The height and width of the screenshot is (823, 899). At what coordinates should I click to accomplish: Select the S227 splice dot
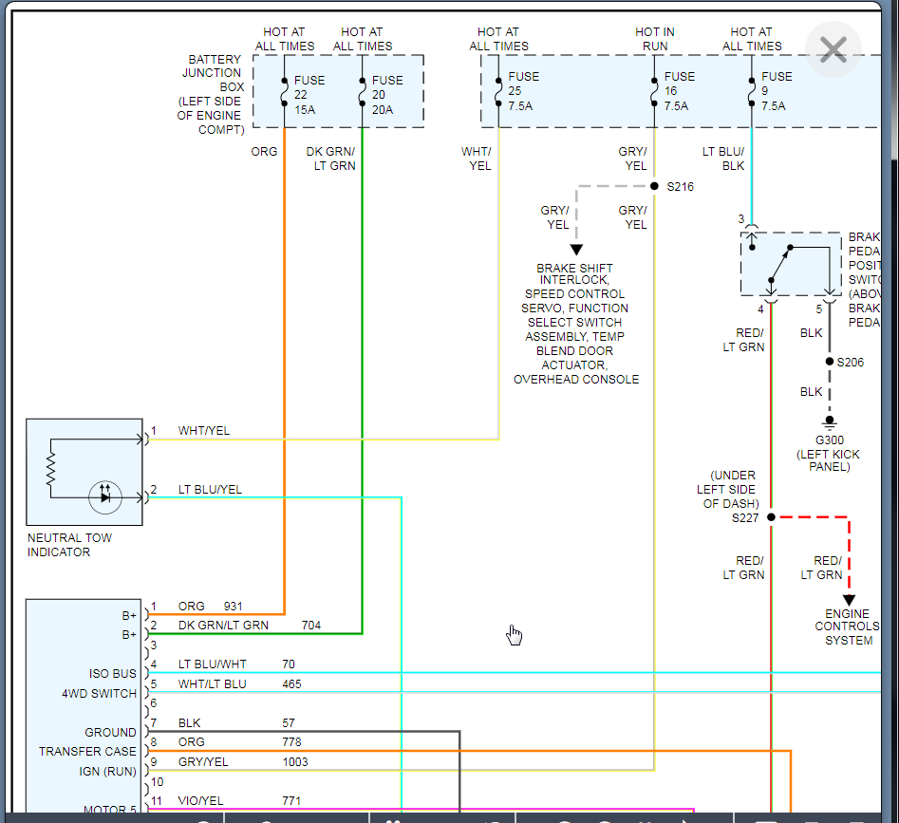tap(771, 517)
